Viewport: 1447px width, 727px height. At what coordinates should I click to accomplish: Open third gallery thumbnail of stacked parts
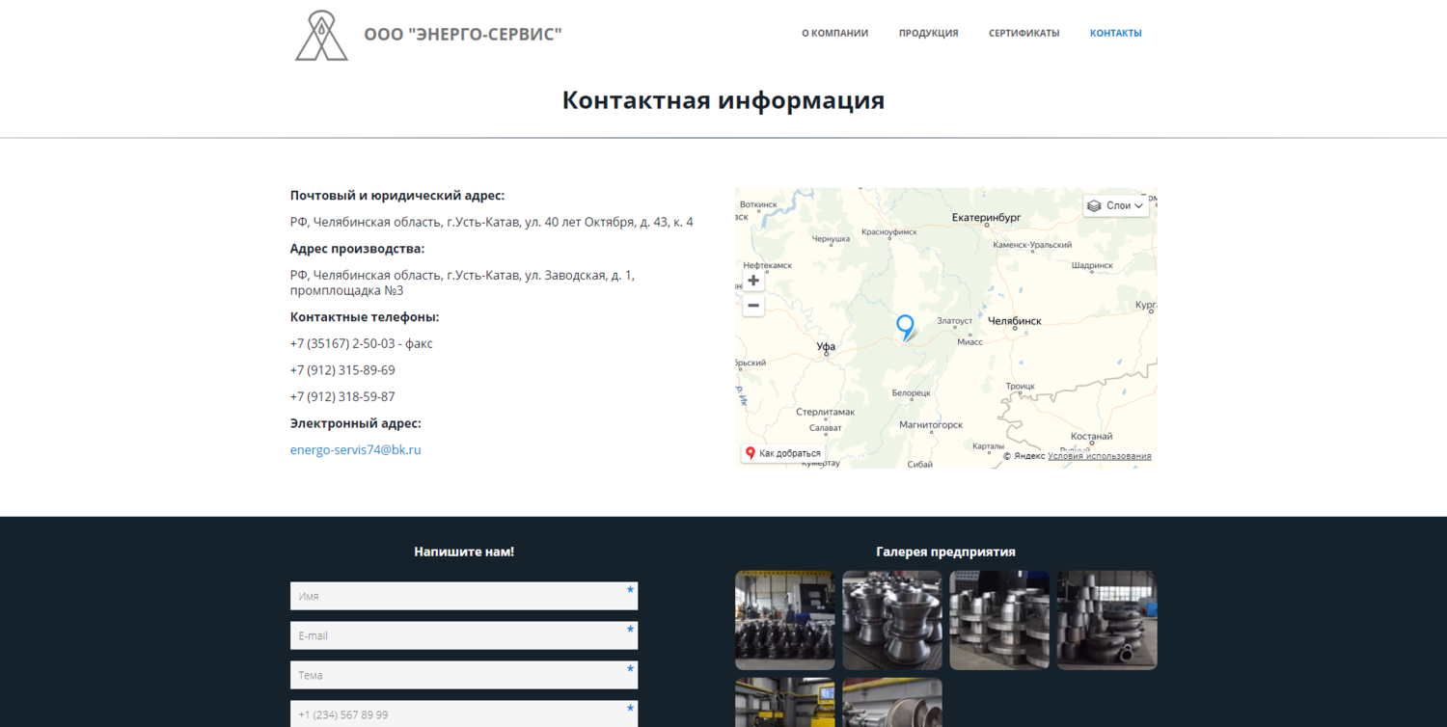[x=999, y=620]
